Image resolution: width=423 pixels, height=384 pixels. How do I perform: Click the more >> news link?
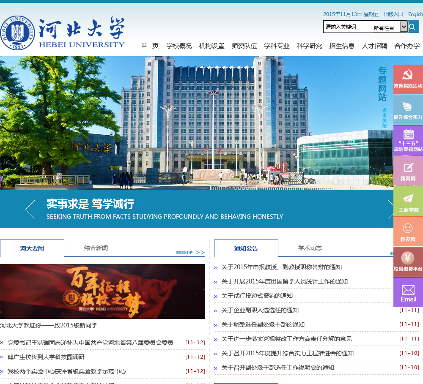pyautogui.click(x=190, y=252)
